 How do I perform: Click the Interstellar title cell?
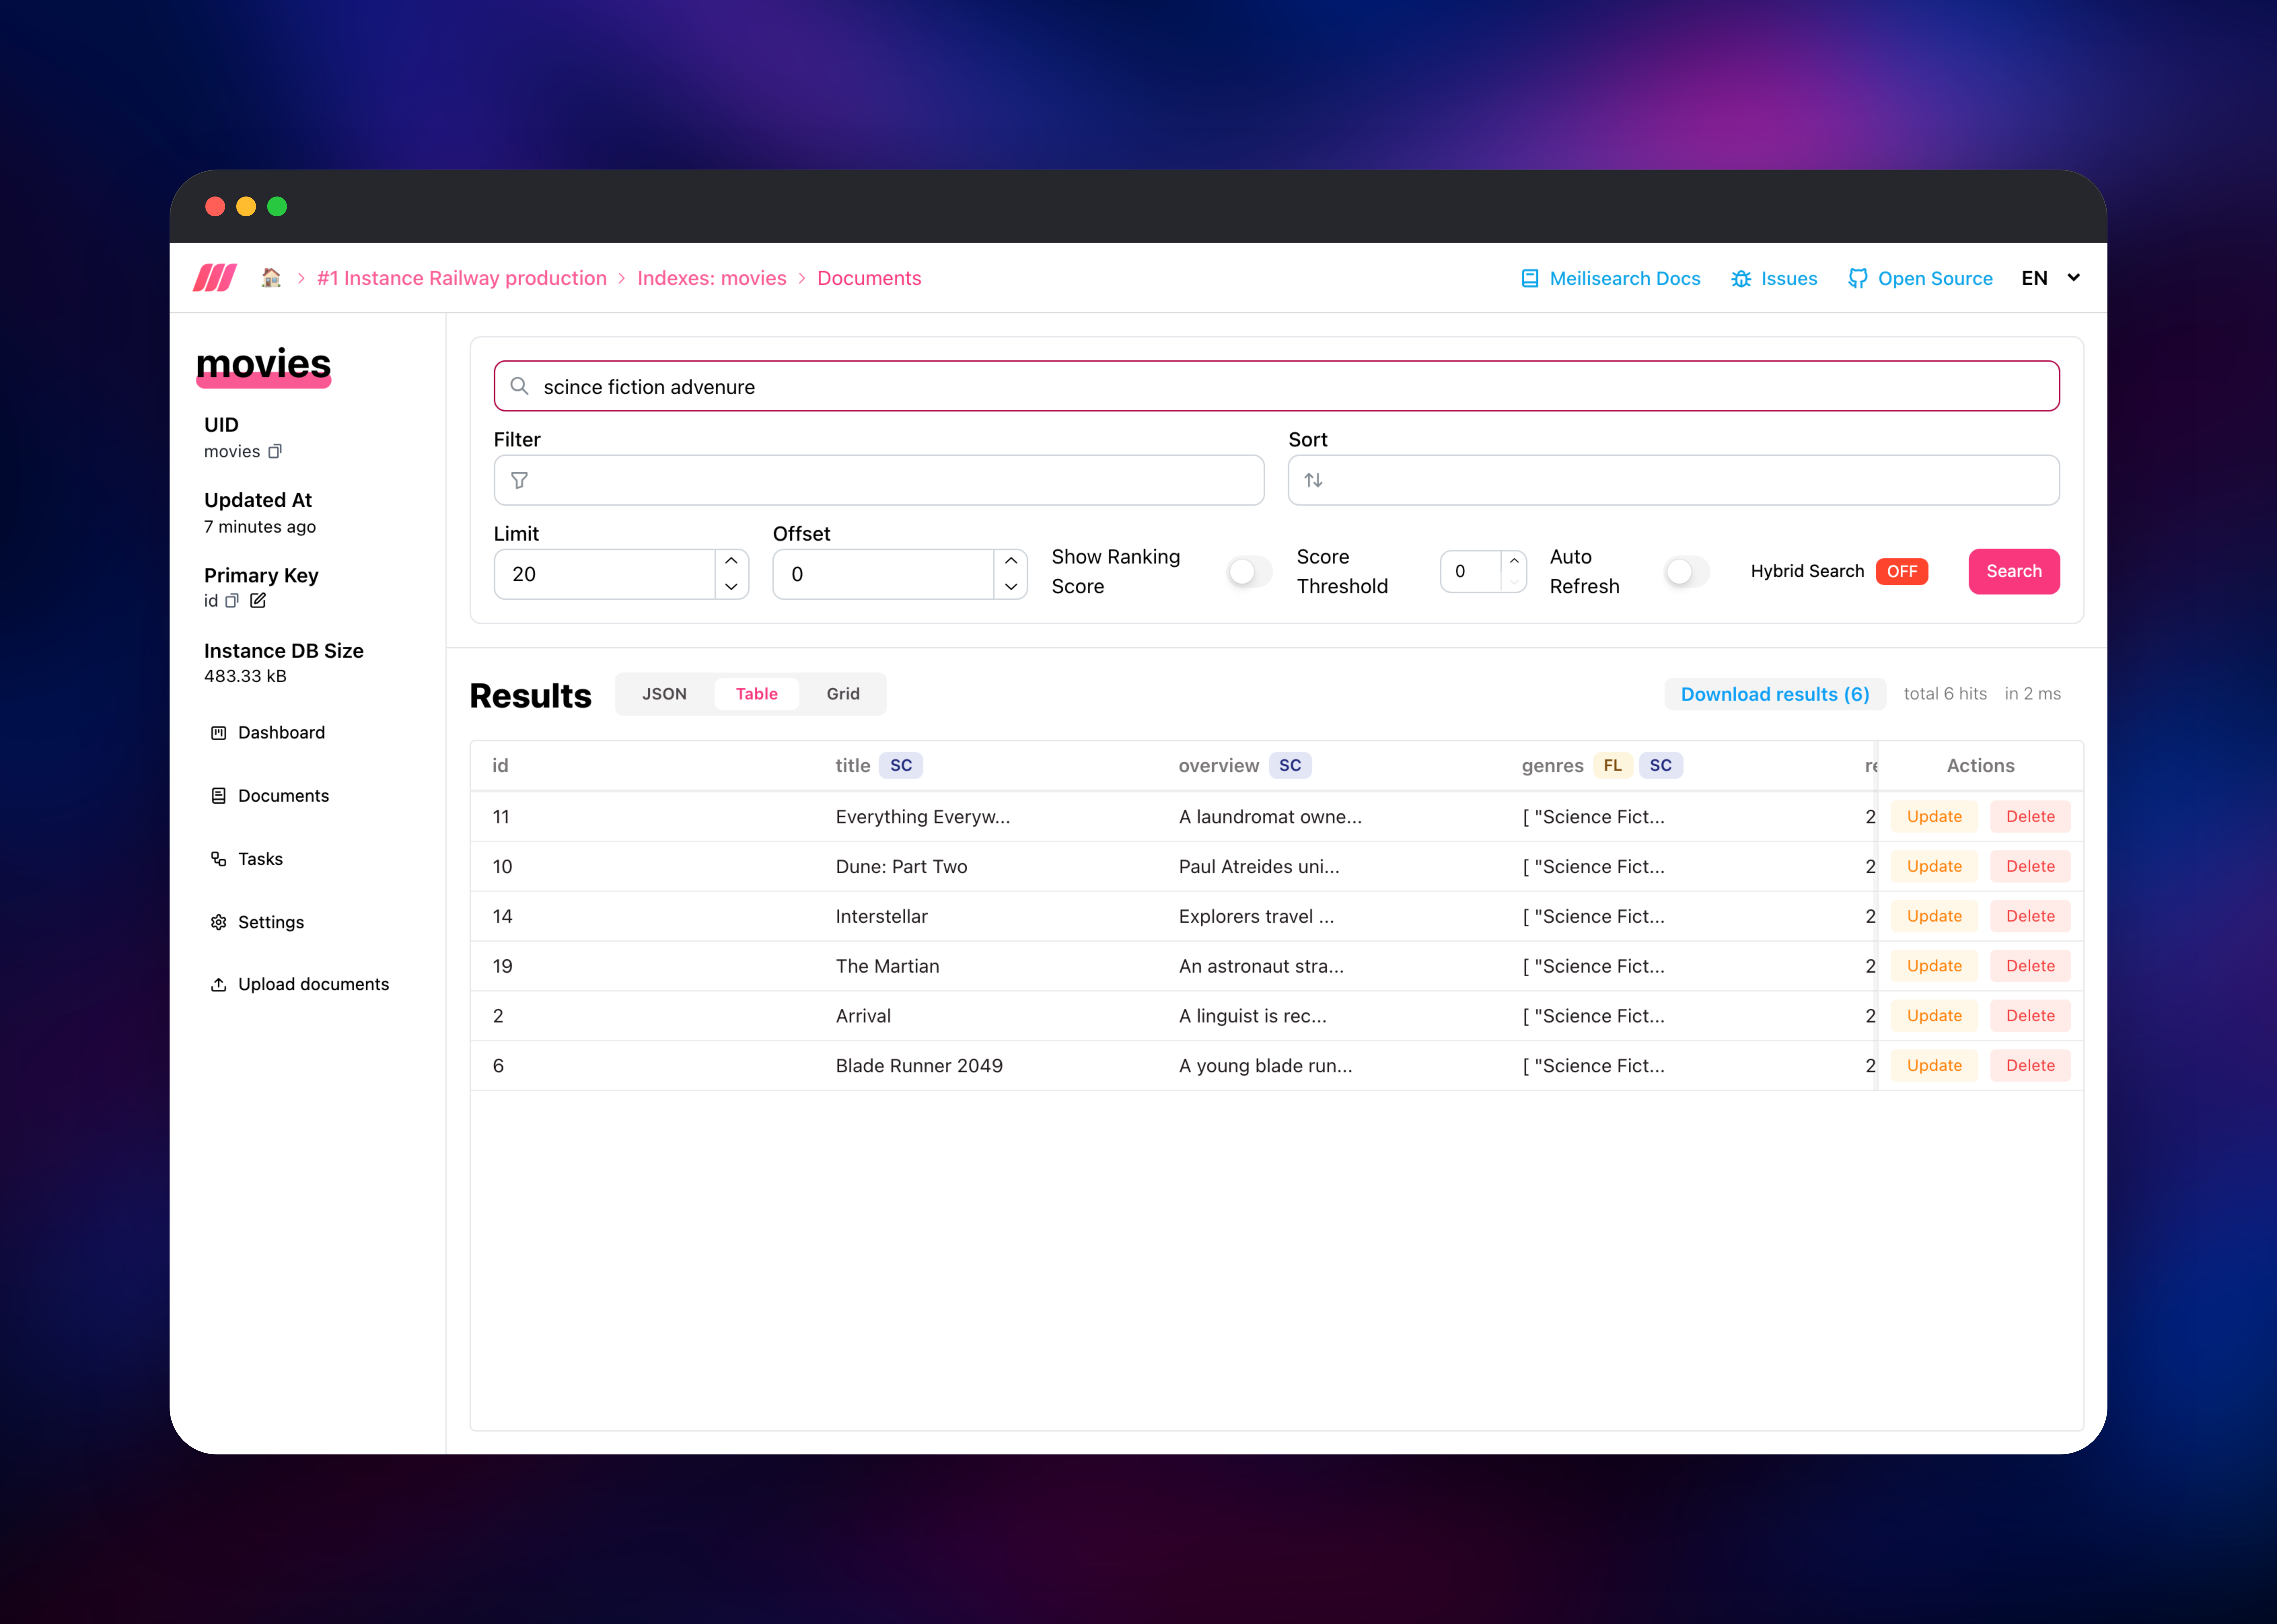coord(882,917)
